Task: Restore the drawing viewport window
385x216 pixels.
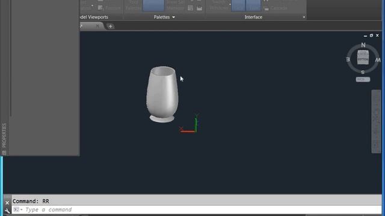Action: pos(371,35)
